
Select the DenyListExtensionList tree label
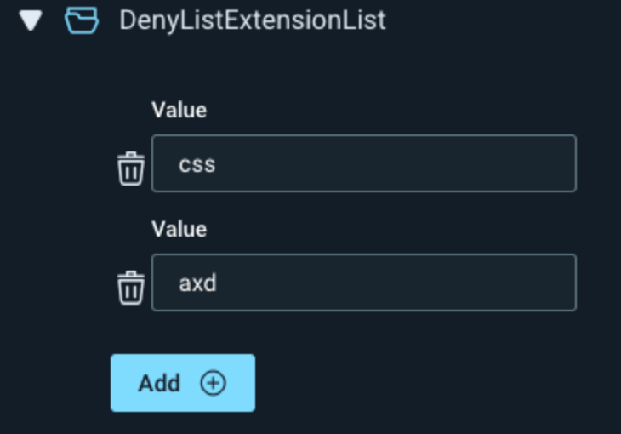[252, 20]
